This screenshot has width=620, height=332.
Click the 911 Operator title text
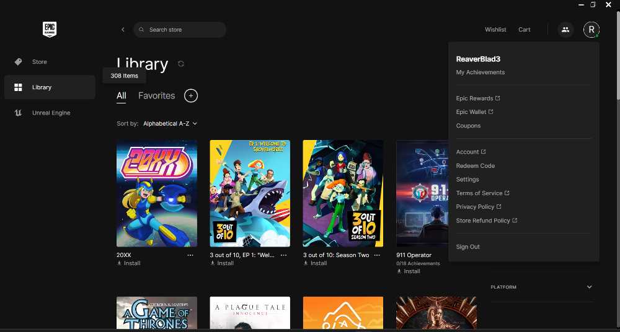pyautogui.click(x=414, y=255)
